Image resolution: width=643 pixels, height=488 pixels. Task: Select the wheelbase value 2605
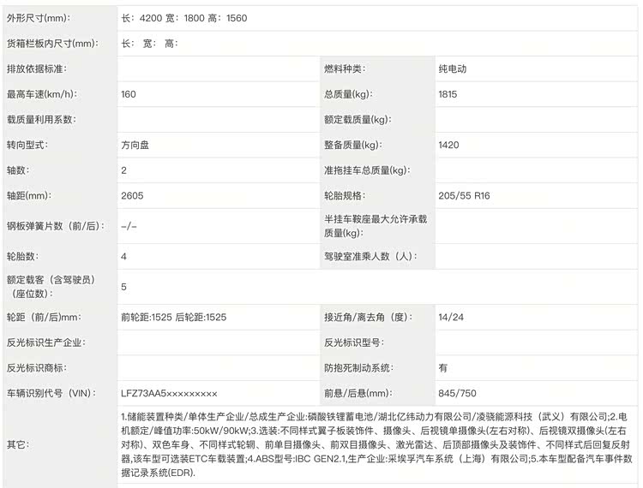point(132,196)
